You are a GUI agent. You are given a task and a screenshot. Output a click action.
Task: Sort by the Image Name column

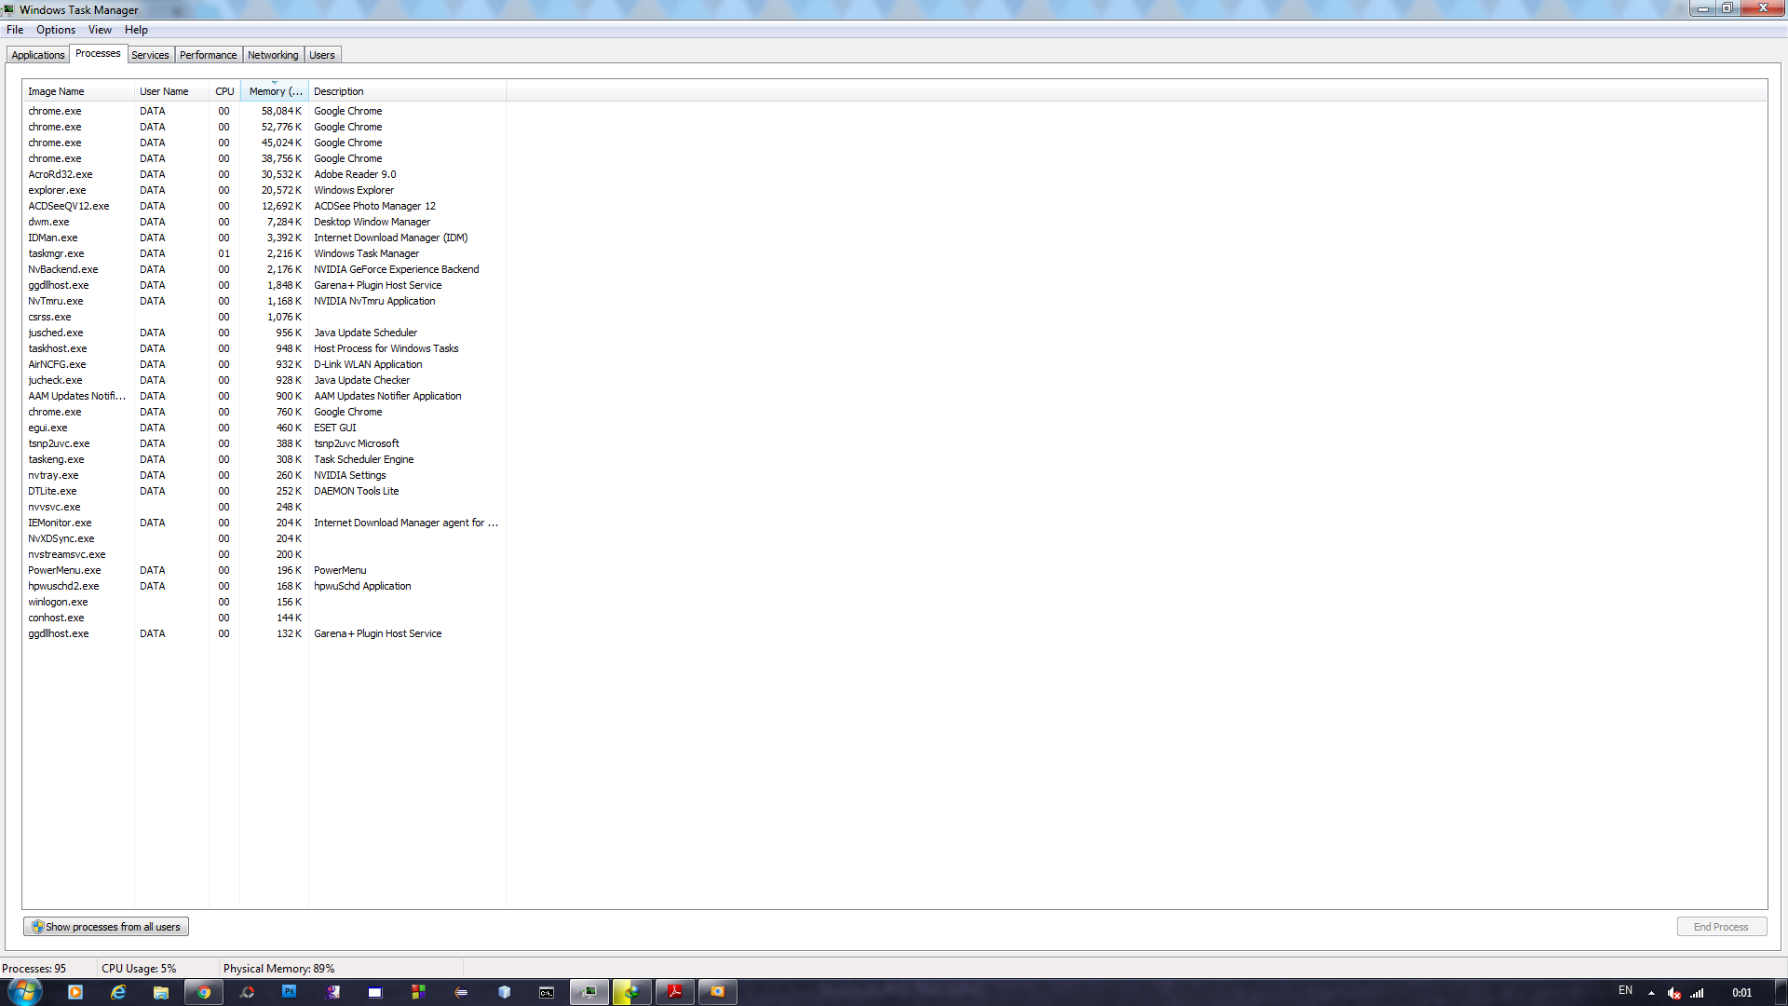78,91
